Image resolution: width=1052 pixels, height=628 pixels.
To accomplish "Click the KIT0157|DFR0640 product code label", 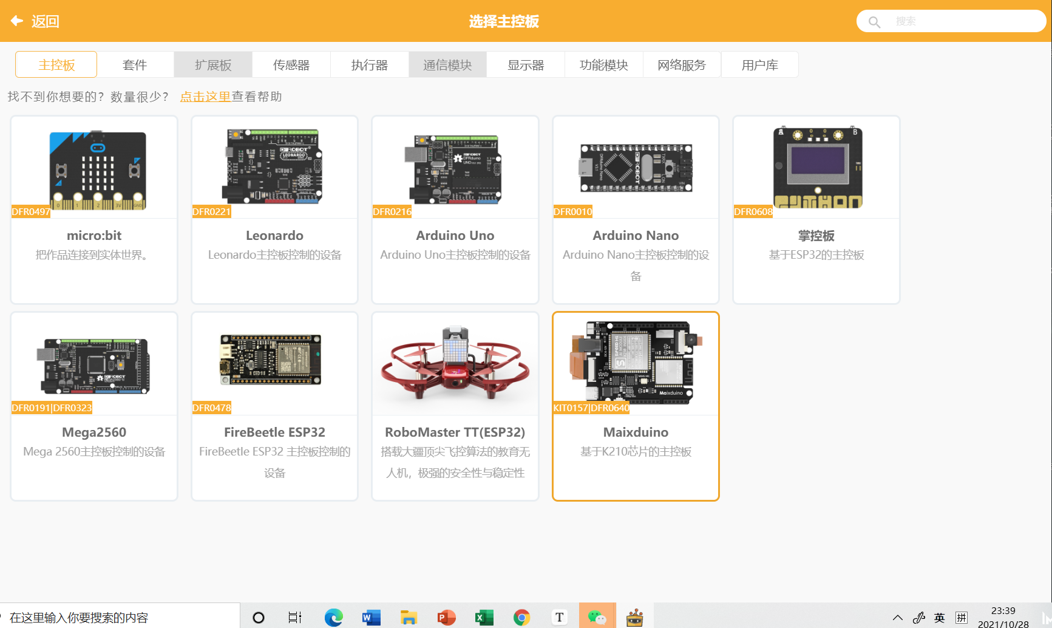I will [x=591, y=408].
